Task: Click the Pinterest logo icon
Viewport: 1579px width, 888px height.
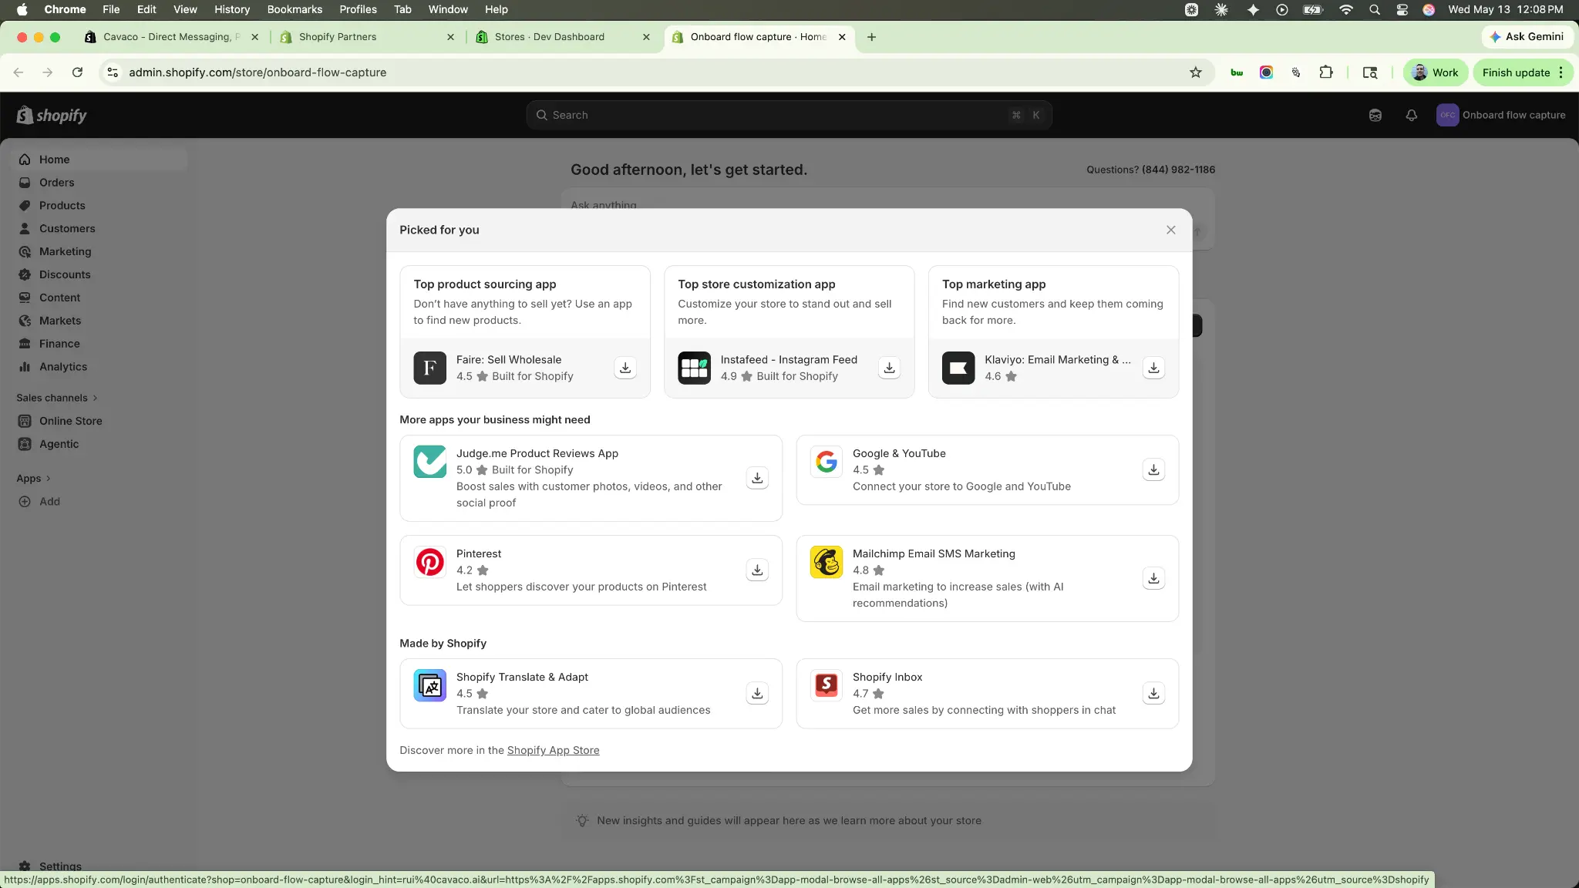Action: (x=430, y=562)
